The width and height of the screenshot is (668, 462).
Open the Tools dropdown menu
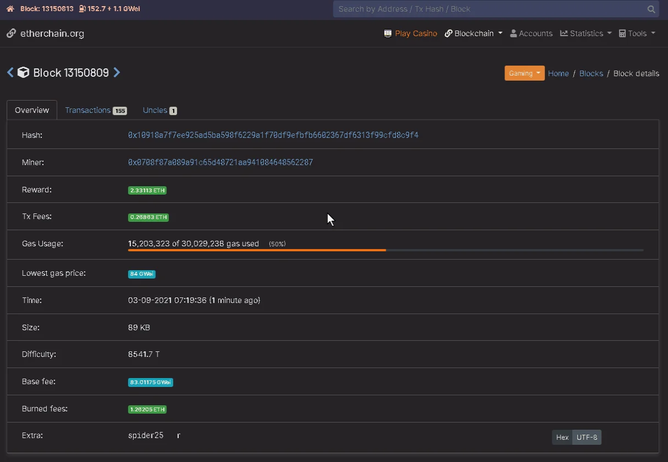point(637,33)
